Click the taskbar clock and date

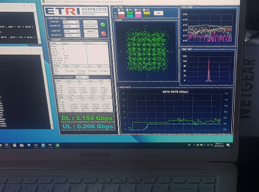click(219, 145)
